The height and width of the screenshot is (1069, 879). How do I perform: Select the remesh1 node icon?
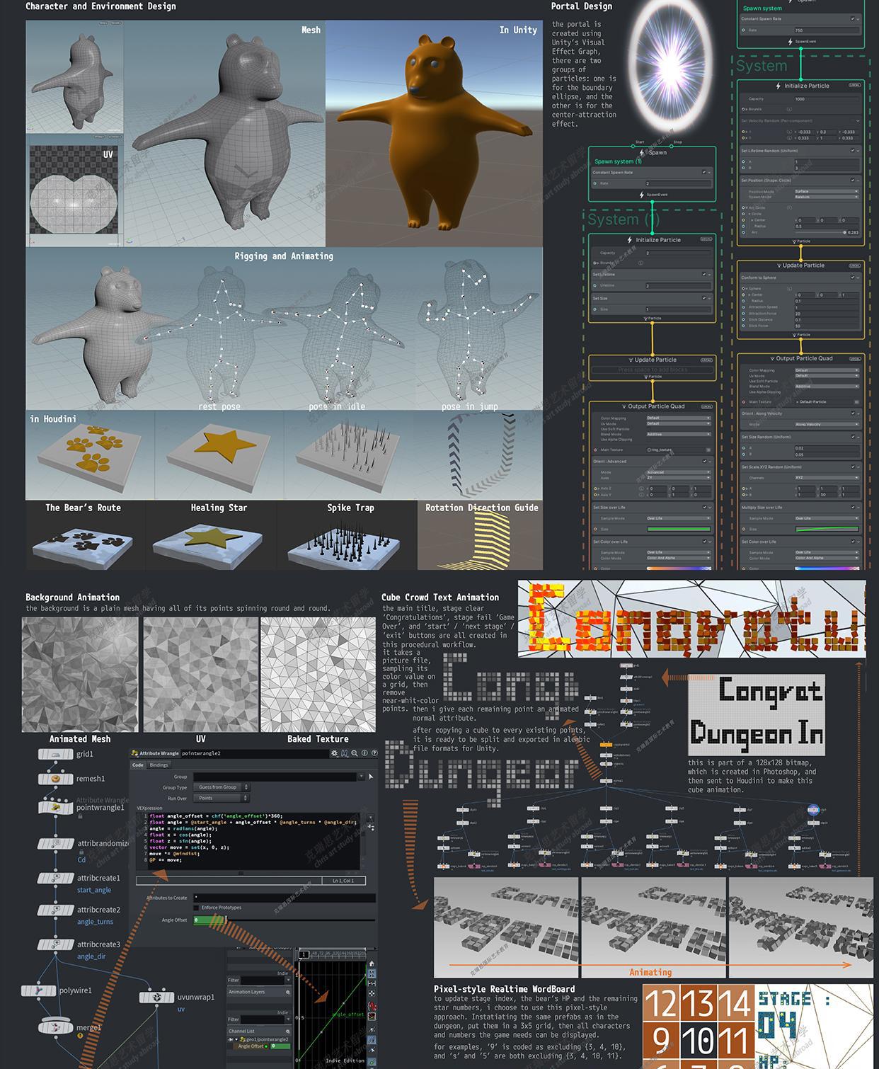click(56, 779)
